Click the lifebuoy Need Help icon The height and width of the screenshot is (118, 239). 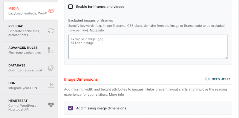207,79
